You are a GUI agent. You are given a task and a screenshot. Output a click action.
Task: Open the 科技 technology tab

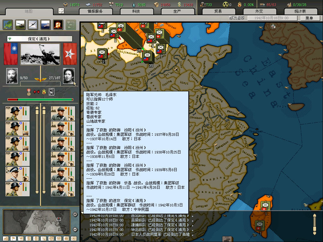point(136,11)
